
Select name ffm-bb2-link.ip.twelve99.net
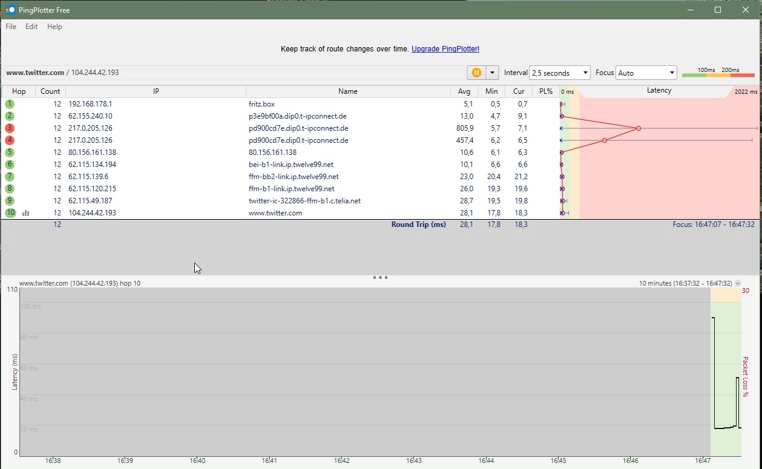[294, 177]
